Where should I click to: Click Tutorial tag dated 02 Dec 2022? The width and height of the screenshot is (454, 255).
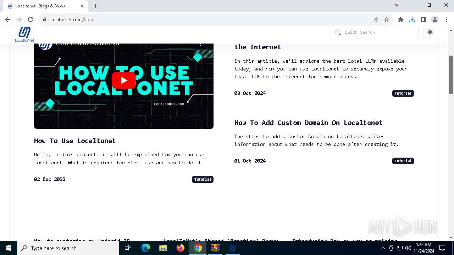(203, 179)
